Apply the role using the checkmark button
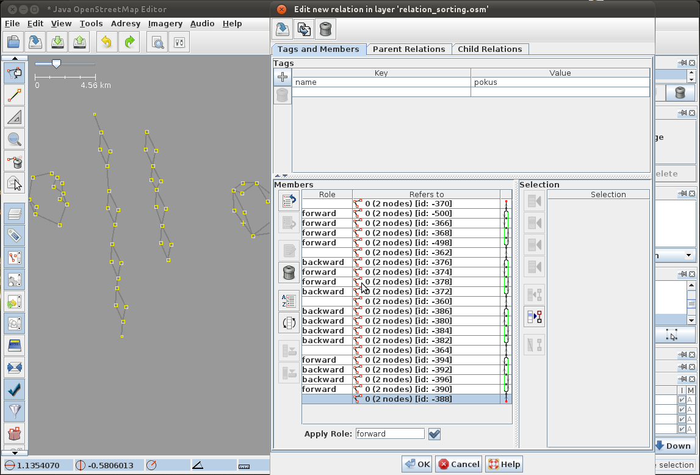The image size is (700, 475). [x=435, y=434]
